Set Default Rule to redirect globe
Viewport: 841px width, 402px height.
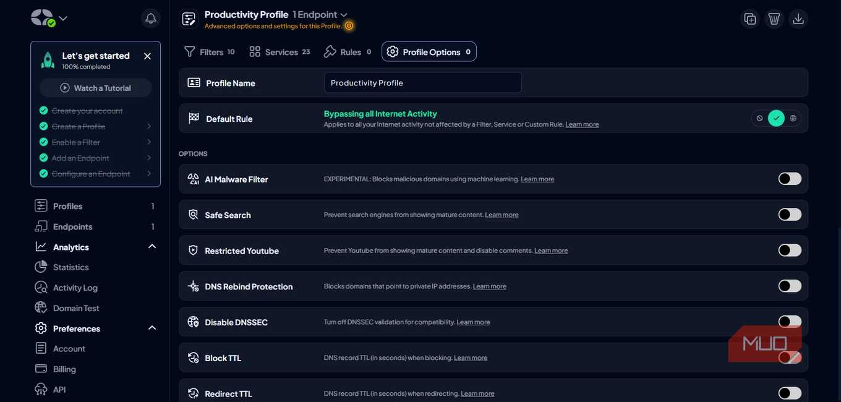click(793, 118)
